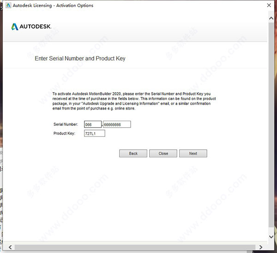Viewport: 277px width, 253px height.
Task: Focus the first Serial Number field
Action: click(x=93, y=124)
